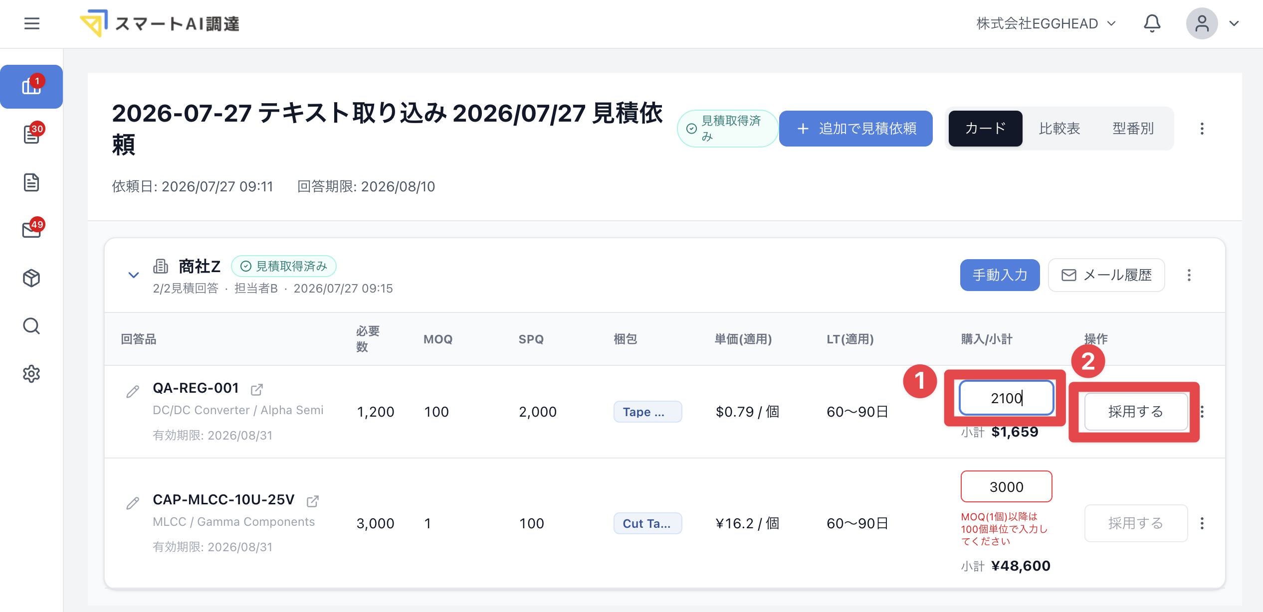Image resolution: width=1263 pixels, height=612 pixels.
Task: Click the 回答品 column header
Action: point(139,339)
